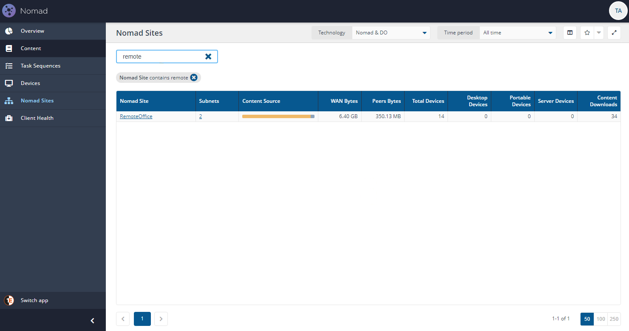Open the TA user avatar menu
The image size is (629, 331).
[x=618, y=11]
